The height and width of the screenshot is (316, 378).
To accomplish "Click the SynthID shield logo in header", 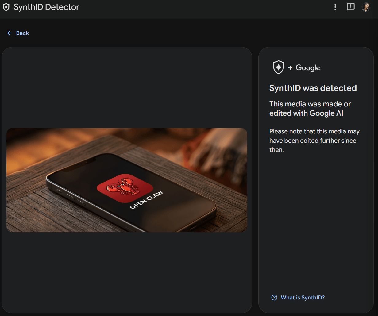I will coord(6,7).
